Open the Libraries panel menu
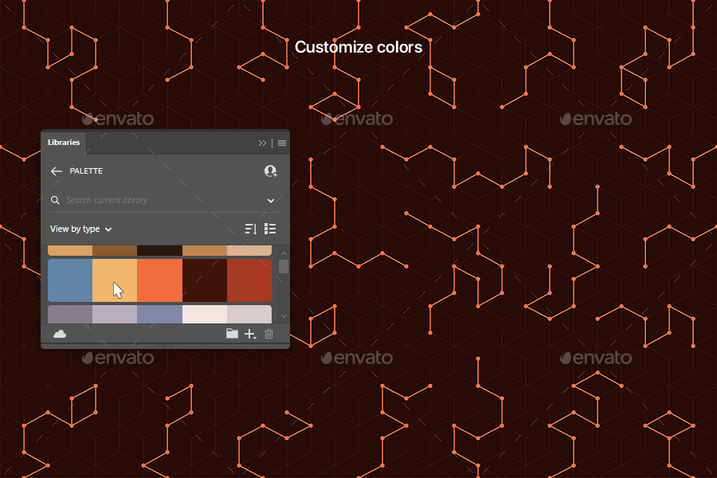 click(281, 143)
